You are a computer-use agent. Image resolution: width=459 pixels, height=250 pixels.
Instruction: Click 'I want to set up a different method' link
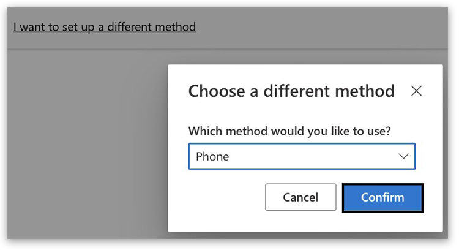coord(105,27)
